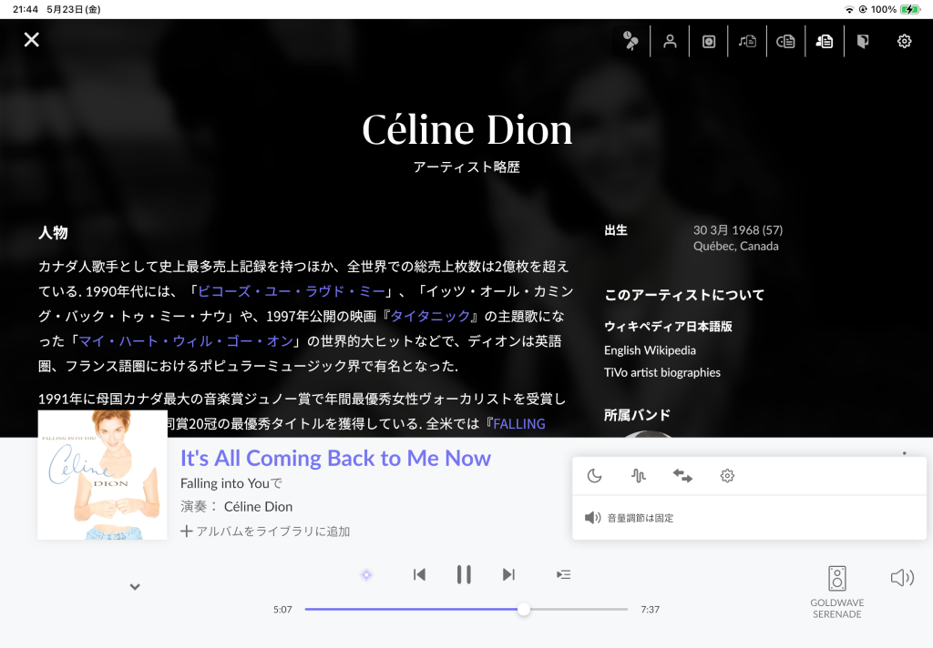
Task: Seek using the playback progress knob
Action: (524, 610)
